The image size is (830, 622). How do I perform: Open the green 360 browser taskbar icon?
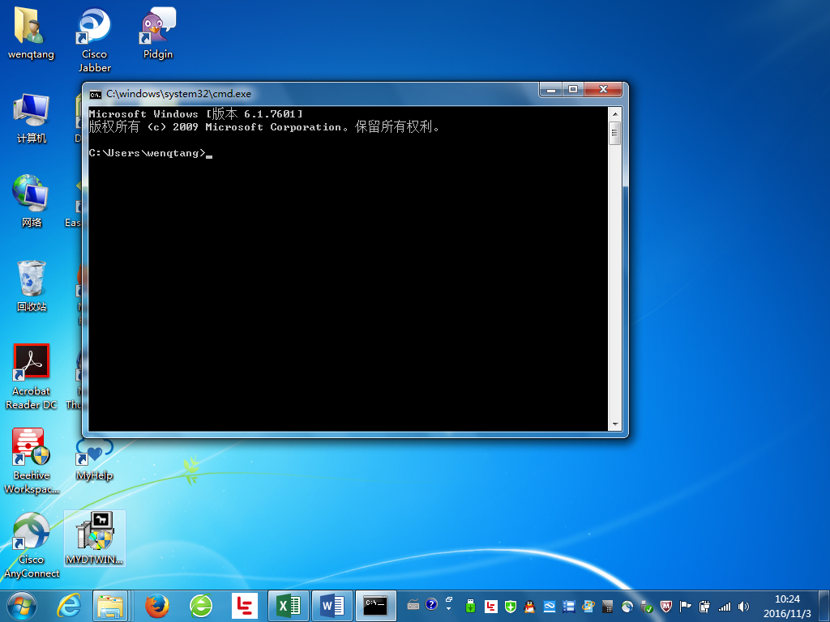point(201,606)
